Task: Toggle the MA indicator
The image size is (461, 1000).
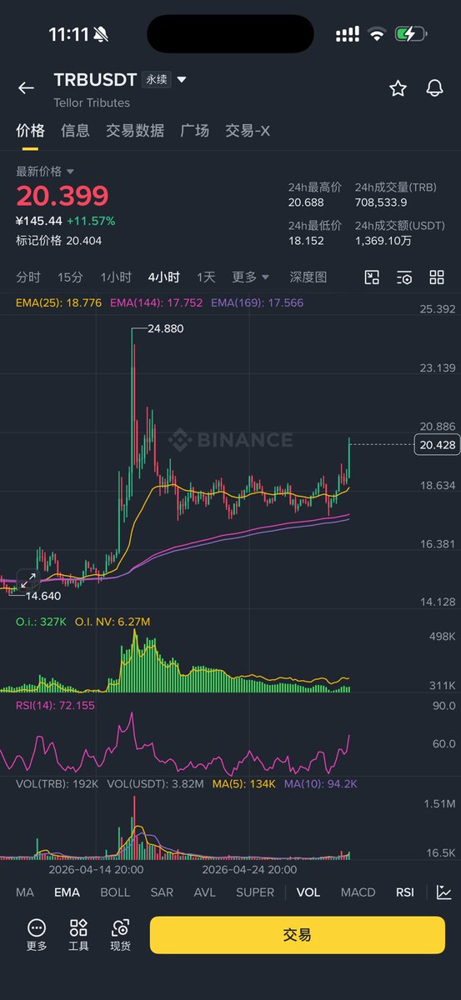Action: pyautogui.click(x=25, y=892)
